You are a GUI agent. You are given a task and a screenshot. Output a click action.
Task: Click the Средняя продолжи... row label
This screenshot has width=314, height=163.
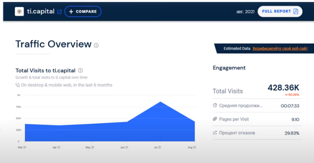(241, 106)
